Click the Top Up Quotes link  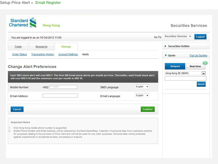pyautogui.click(x=198, y=55)
